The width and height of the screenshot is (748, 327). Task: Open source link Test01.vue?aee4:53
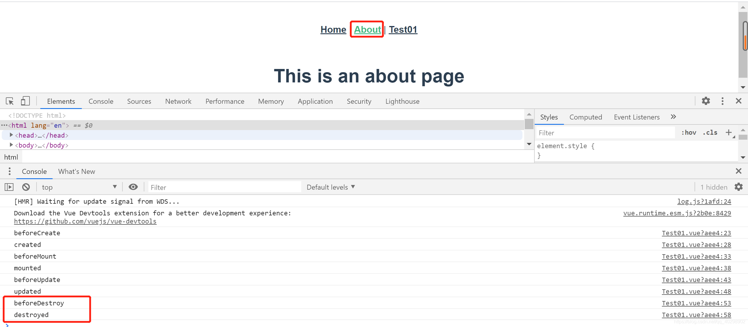(696, 303)
